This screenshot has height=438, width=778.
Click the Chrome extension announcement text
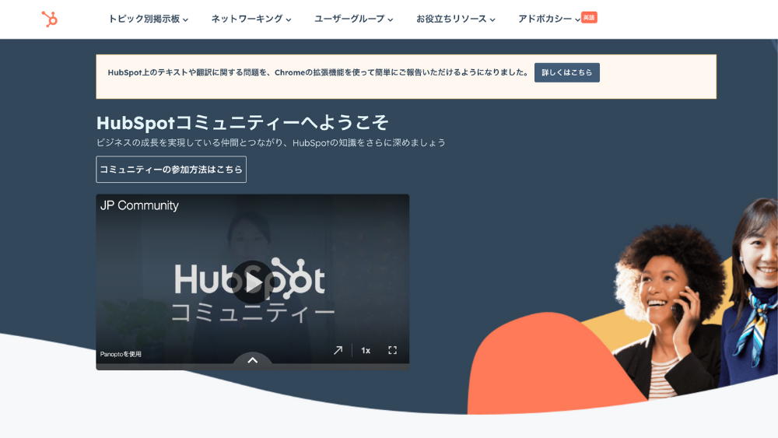click(318, 72)
